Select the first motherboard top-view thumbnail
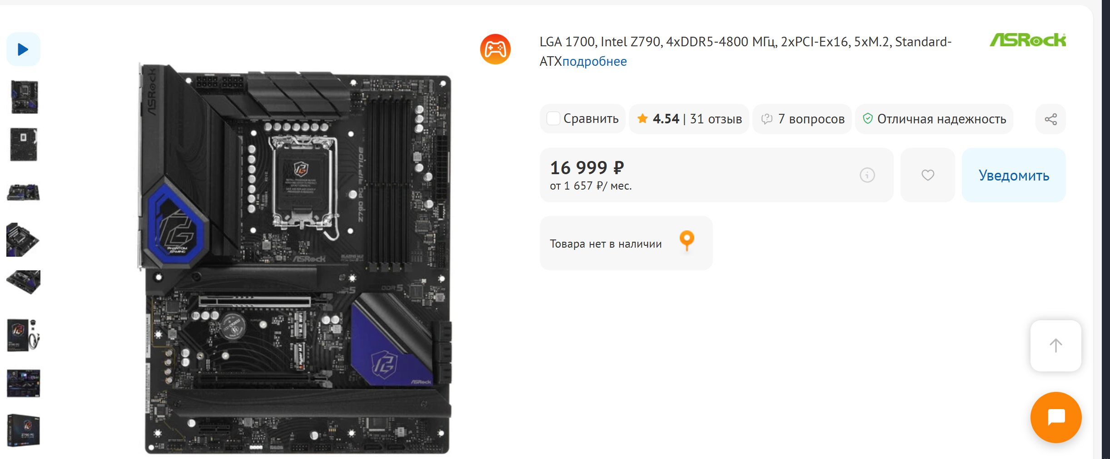The height and width of the screenshot is (459, 1110). pyautogui.click(x=24, y=97)
